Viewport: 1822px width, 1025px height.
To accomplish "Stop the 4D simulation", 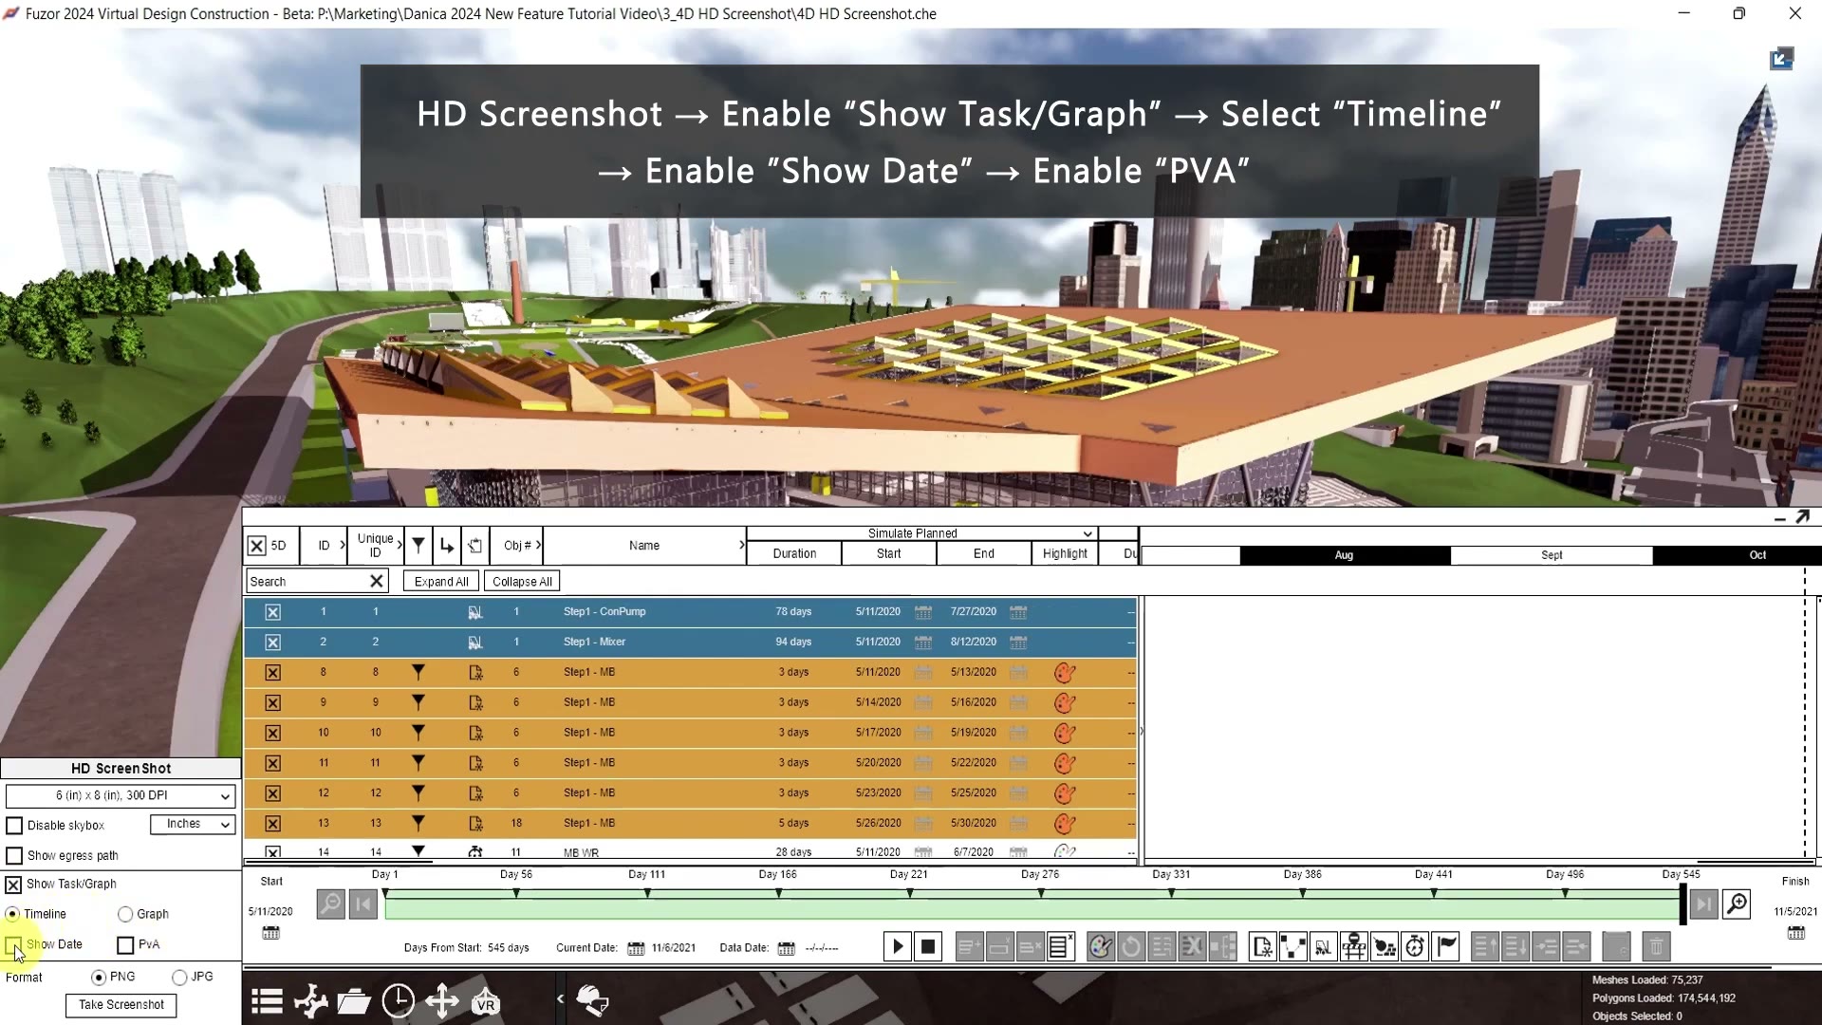I will pyautogui.click(x=928, y=946).
